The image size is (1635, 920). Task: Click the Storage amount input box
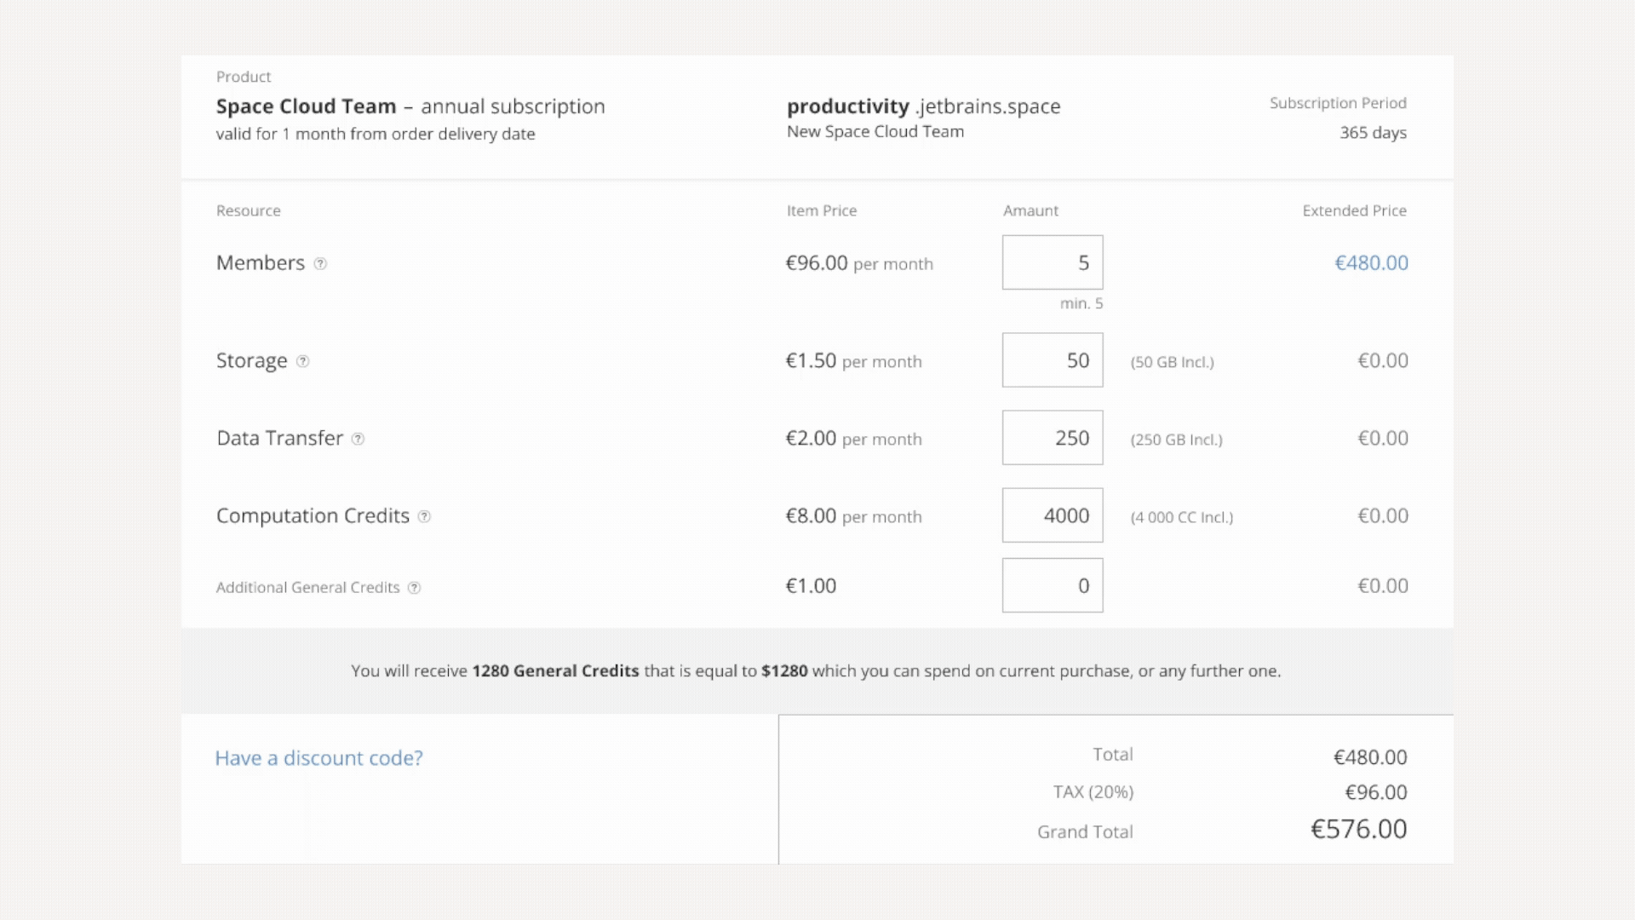coord(1052,360)
